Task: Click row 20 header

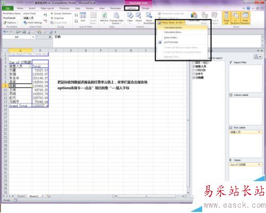Action: (x=5, y=130)
